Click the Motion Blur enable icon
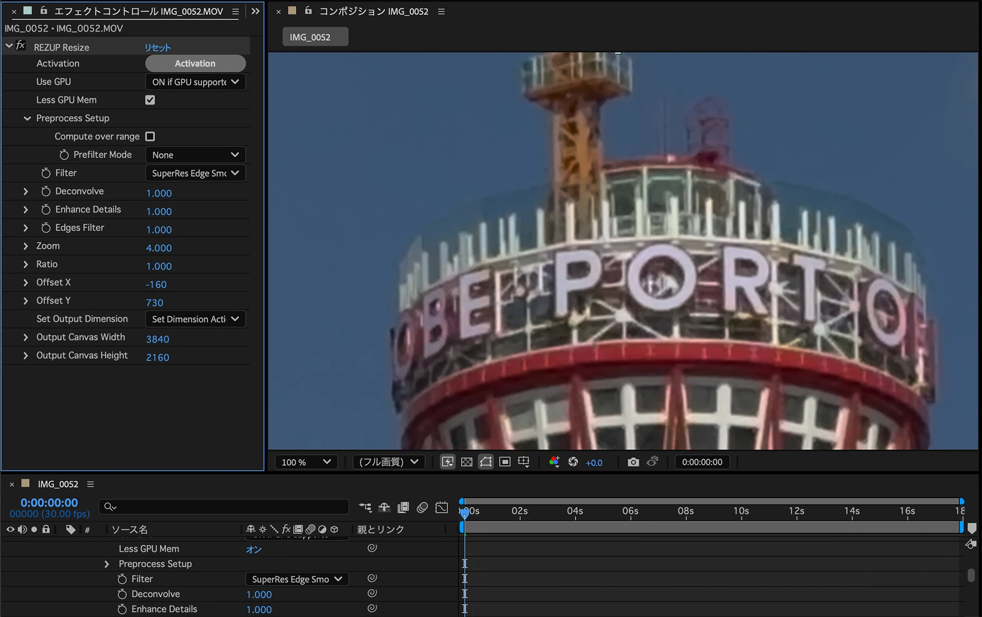The height and width of the screenshot is (617, 982). [x=422, y=508]
